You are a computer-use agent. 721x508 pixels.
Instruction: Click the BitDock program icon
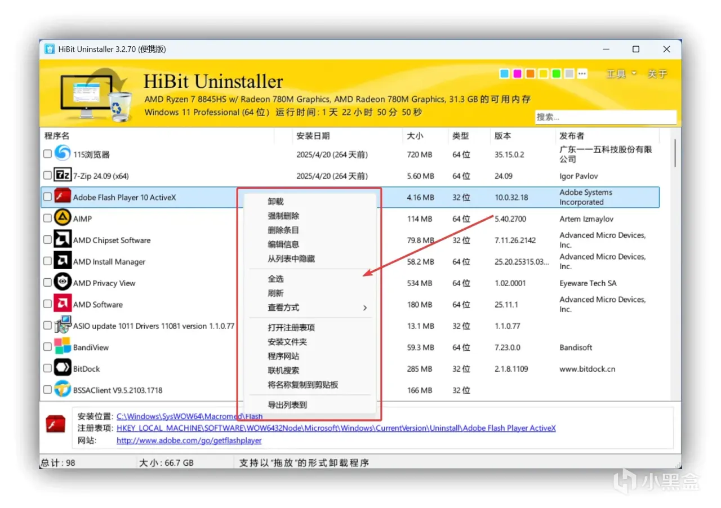(63, 368)
